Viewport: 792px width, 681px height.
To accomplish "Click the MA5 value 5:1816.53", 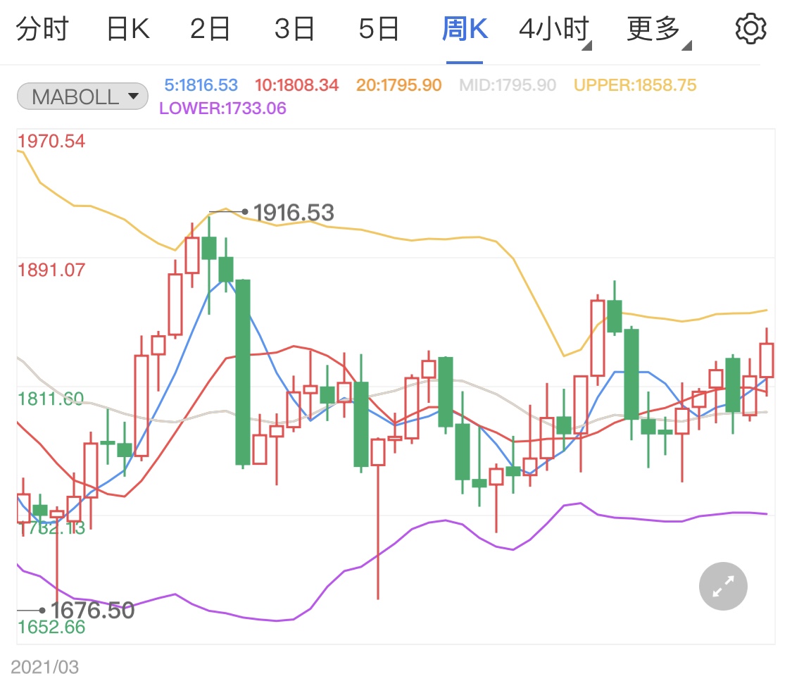I will tap(201, 85).
